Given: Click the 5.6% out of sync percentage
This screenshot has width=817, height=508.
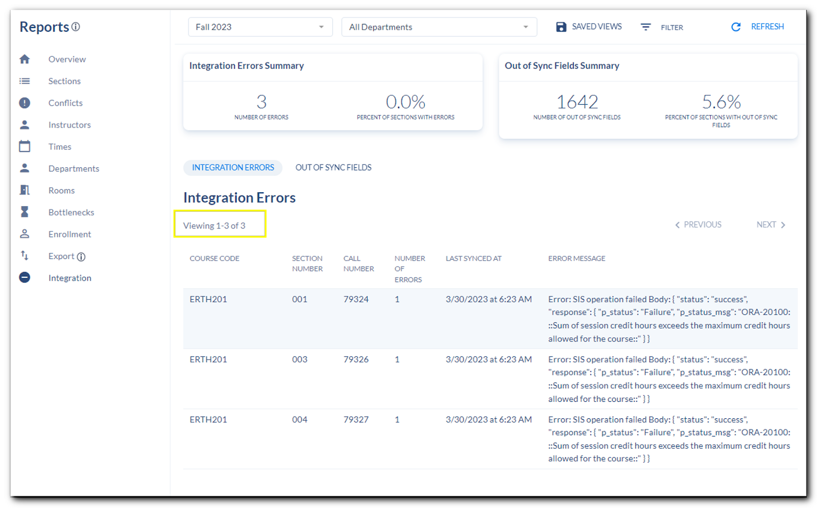Looking at the screenshot, I should [721, 102].
